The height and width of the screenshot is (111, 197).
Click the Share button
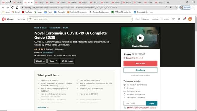tap(53, 61)
